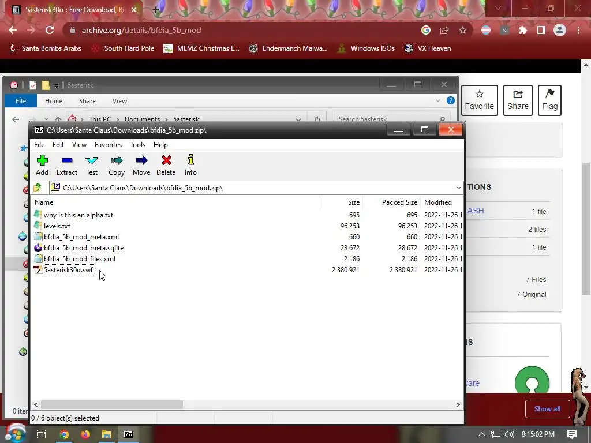Select bfdia_5b_mod_meta.xml in the archive

tap(81, 237)
